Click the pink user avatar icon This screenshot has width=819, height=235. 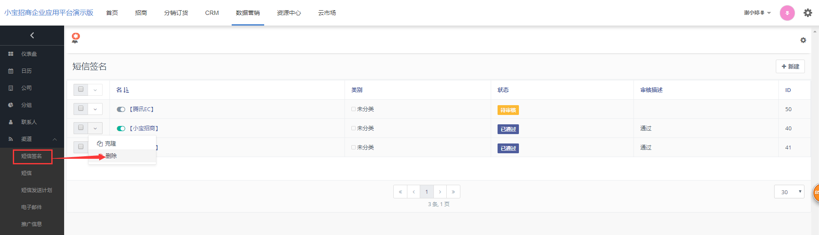click(787, 13)
